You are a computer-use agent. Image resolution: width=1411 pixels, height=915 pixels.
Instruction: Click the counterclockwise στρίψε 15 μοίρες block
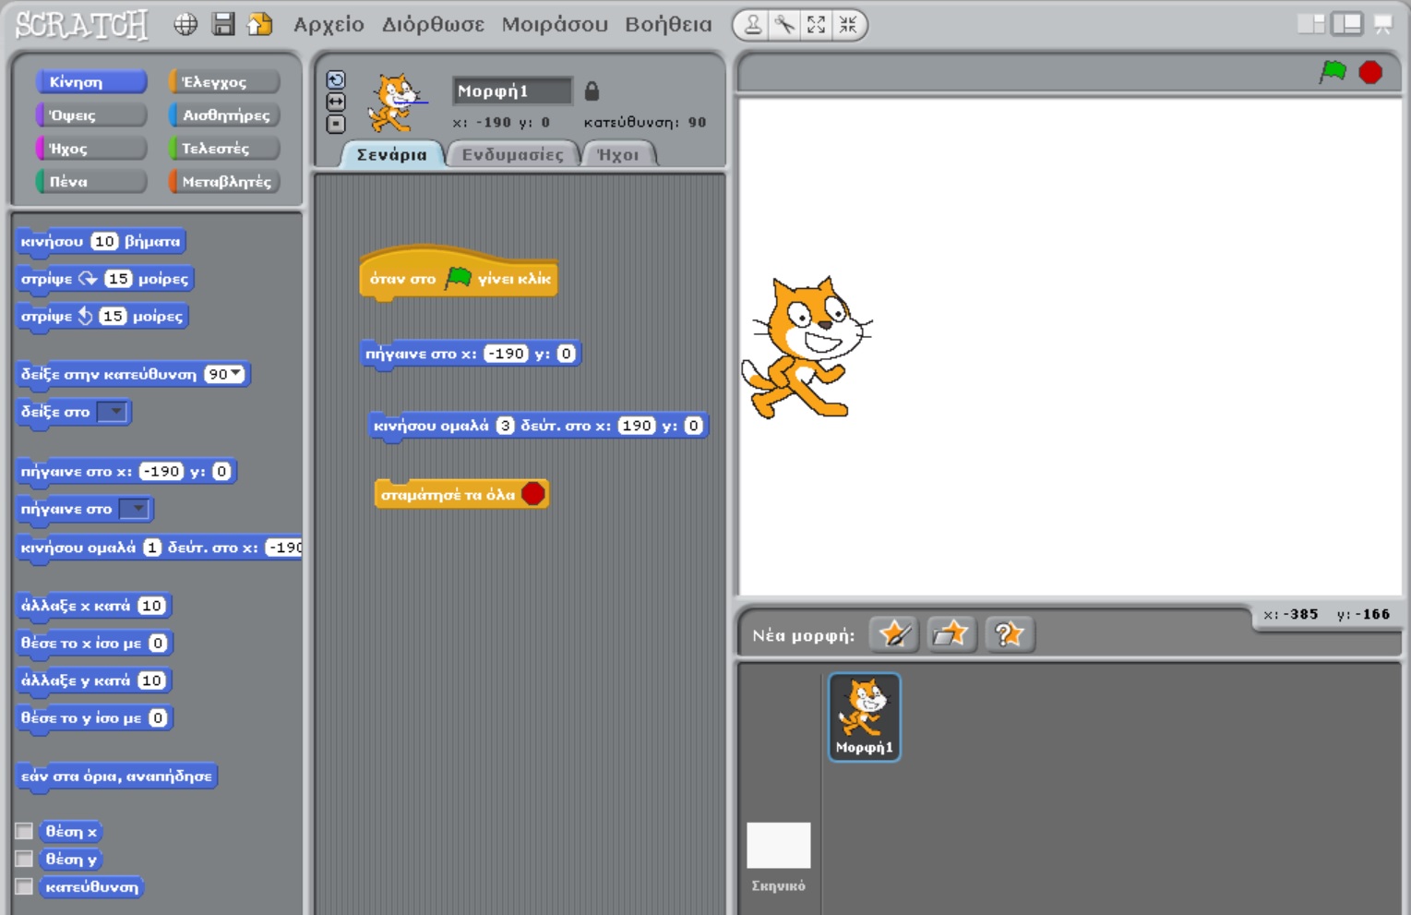(x=102, y=317)
